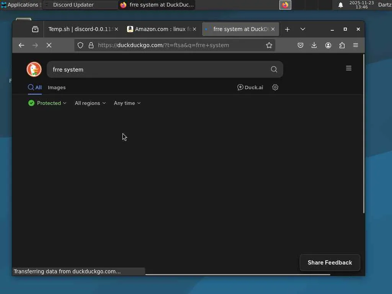Viewport: 392px width, 294px height.
Task: Click the Dartz user name in the panel
Action: click(x=385, y=5)
